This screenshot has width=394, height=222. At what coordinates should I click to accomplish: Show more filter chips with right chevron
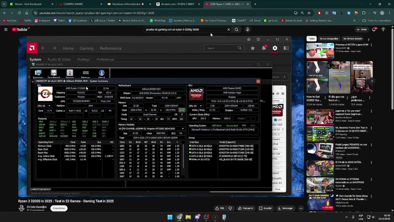tap(368, 39)
